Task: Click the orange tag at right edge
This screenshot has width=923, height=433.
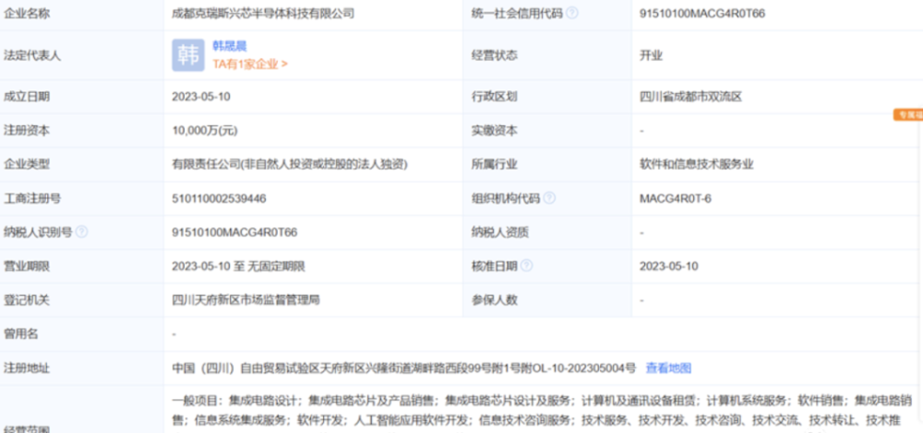Action: click(x=907, y=115)
